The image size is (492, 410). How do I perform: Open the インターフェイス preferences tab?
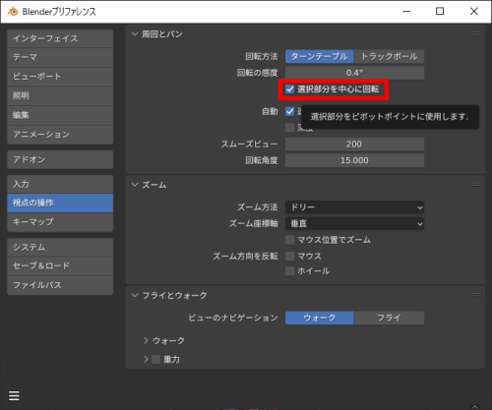(x=60, y=38)
